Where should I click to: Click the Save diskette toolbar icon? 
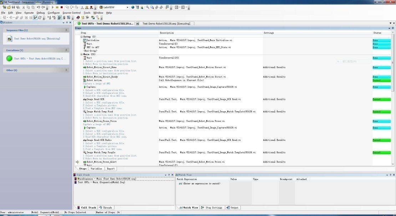point(14,7)
